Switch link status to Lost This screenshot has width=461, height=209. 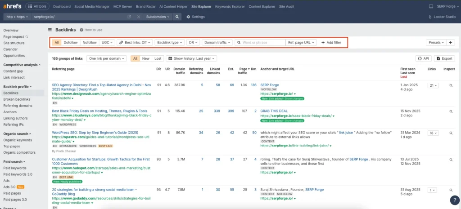pos(158,58)
